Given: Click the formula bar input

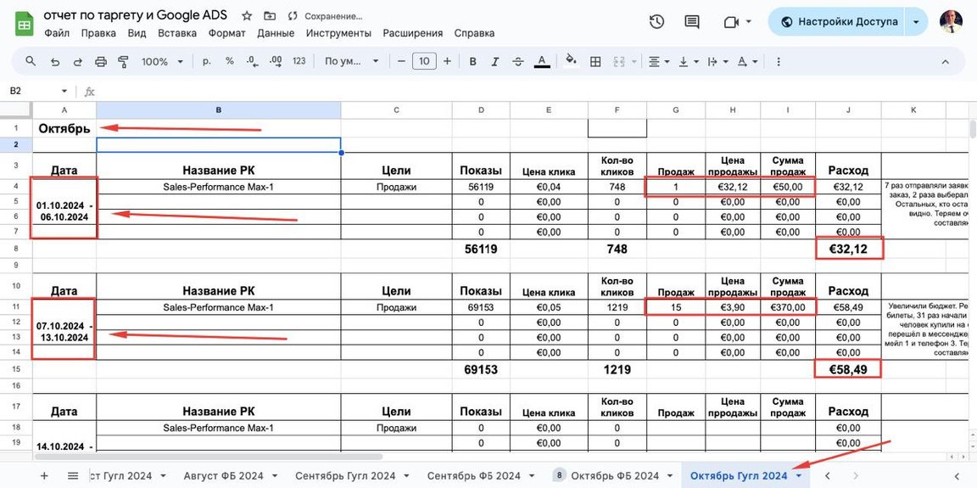Looking at the screenshot, I should pyautogui.click(x=536, y=91).
